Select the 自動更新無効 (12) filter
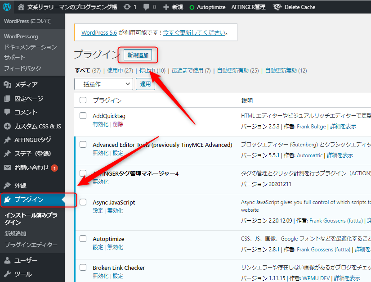Viewport: 371px width, 282px height. [x=286, y=71]
